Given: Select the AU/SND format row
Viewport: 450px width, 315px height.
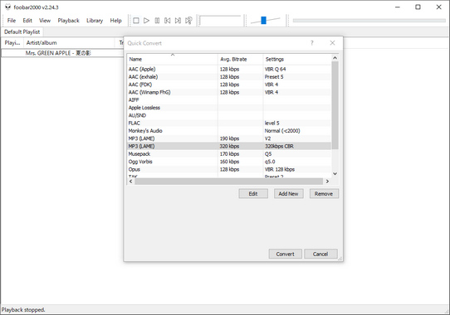Looking at the screenshot, I should (229, 115).
